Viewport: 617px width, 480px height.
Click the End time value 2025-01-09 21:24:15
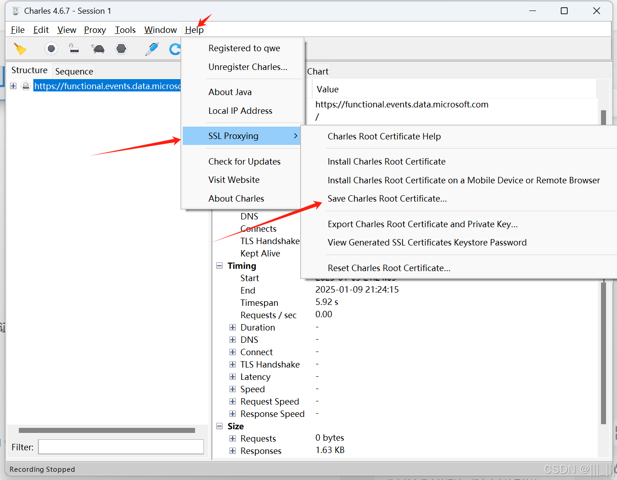357,289
